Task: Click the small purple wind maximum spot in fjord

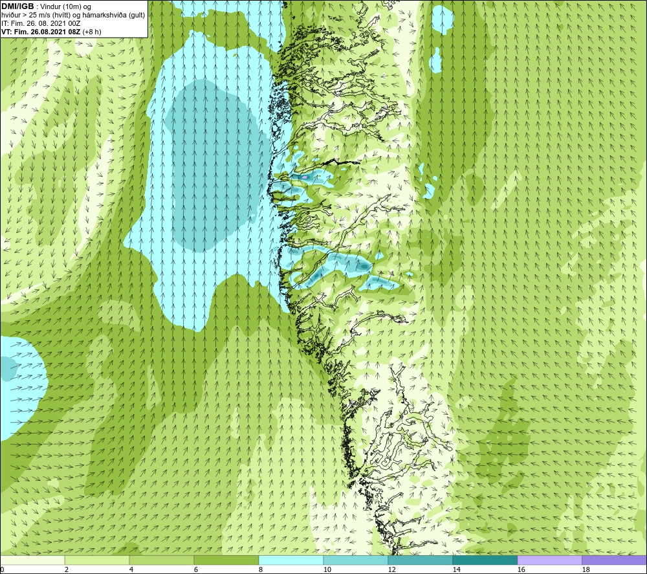Action: [305, 177]
